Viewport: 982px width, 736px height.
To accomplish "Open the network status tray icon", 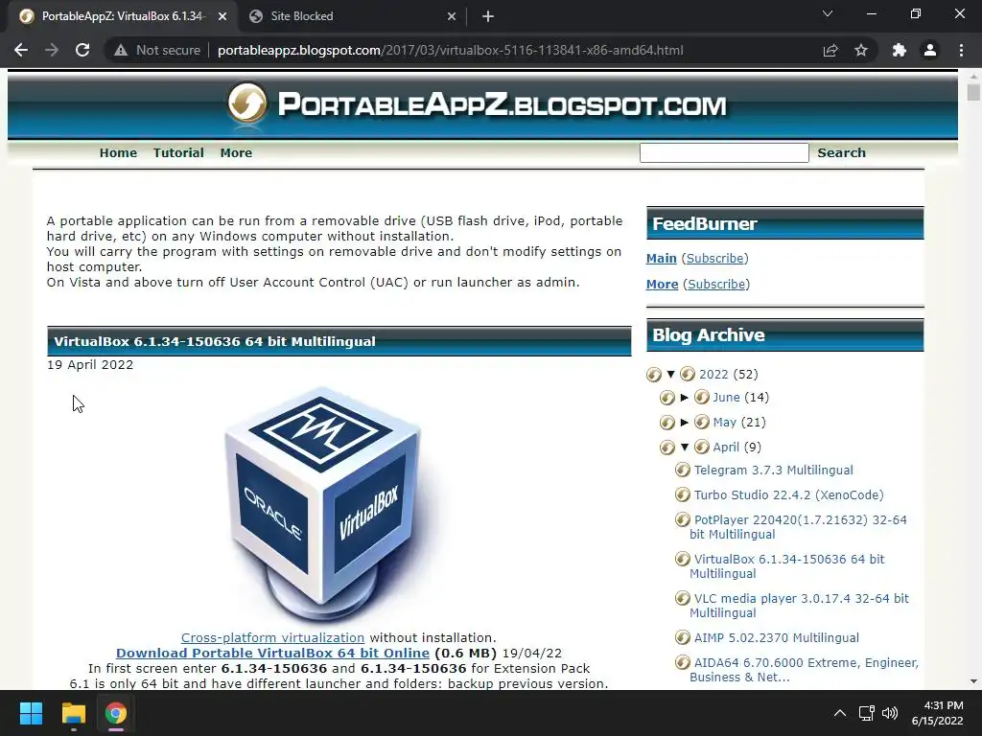I will click(x=866, y=713).
